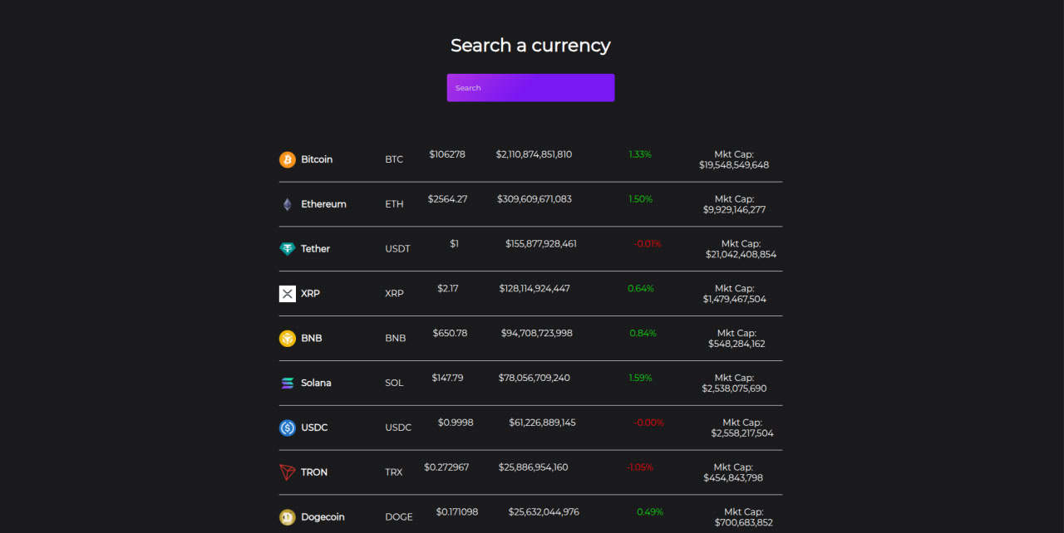Click the Tether coin logo
The width and height of the screenshot is (1064, 533).
[288, 249]
